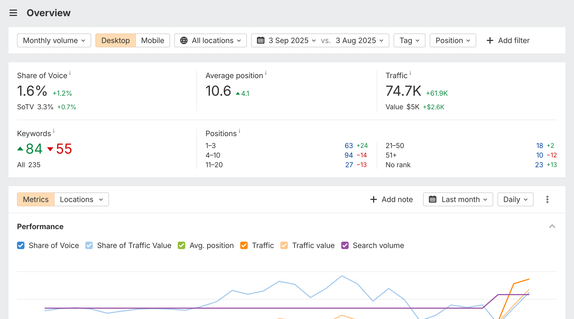Click the 63 keywords in positions 1–3
The height and width of the screenshot is (319, 574).
tap(349, 146)
